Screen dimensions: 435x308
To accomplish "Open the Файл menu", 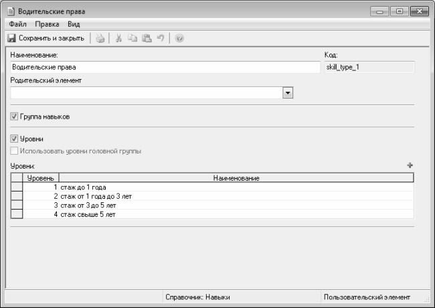I will (x=18, y=24).
